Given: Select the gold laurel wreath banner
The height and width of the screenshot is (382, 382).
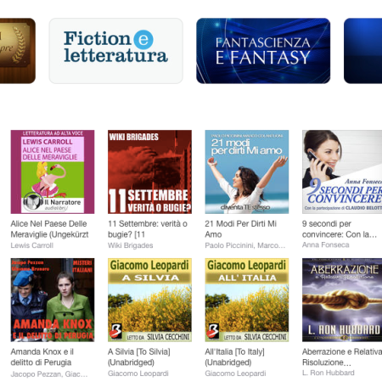Looking at the screenshot, I should click(18, 51).
